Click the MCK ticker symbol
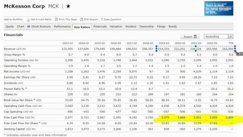The image size is (243, 137). tap(54, 6)
